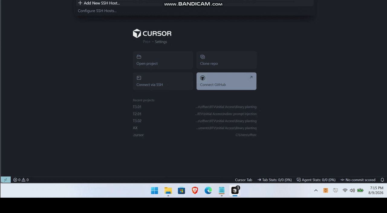387x213 pixels.
Task: Open project card button
Action: point(163,60)
